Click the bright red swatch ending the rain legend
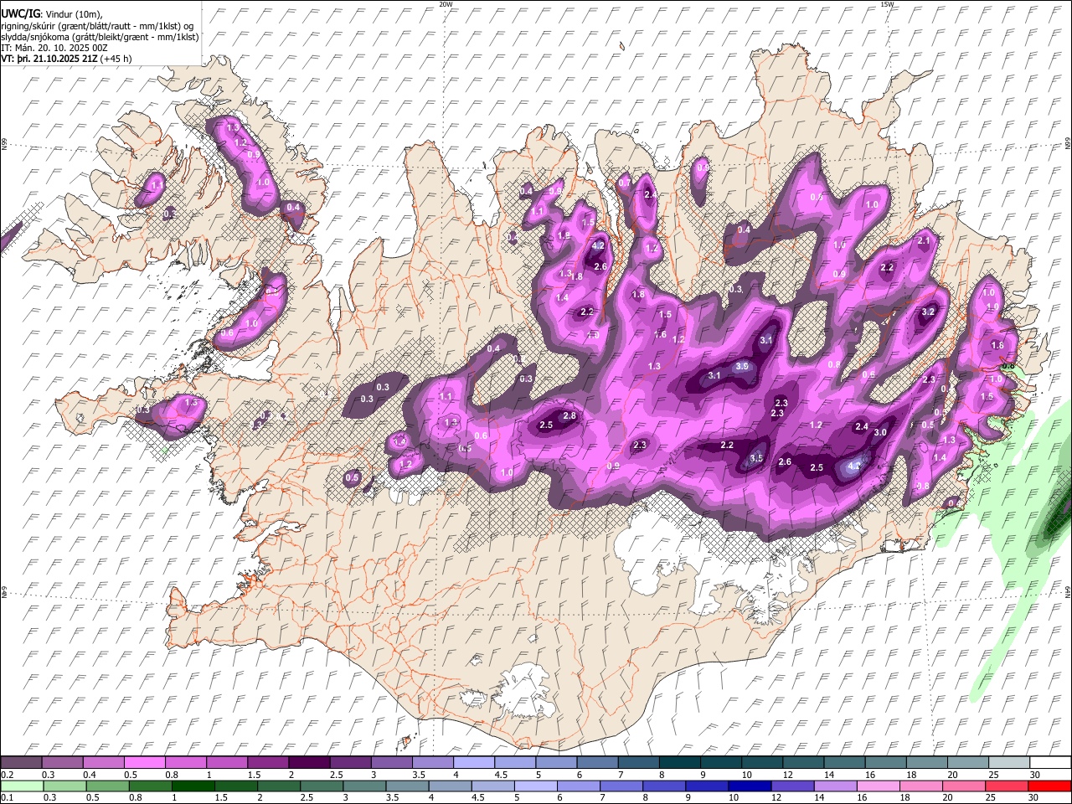Image resolution: width=1072 pixels, height=804 pixels. (x=1049, y=786)
